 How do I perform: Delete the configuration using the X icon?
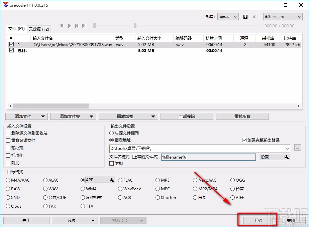pos(253,17)
